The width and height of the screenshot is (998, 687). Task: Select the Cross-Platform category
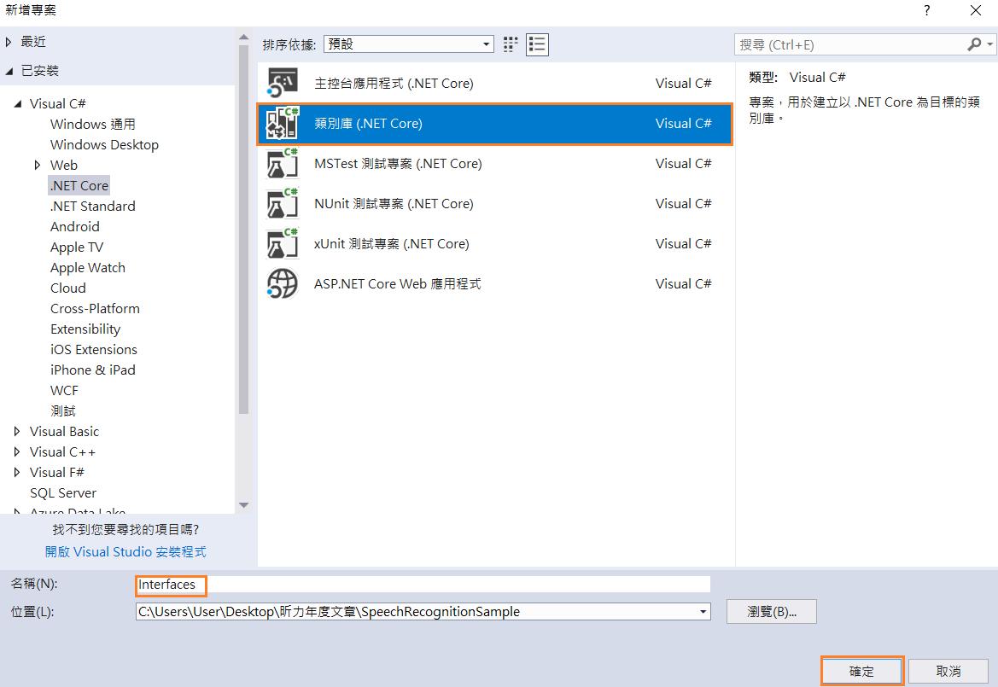tap(95, 309)
